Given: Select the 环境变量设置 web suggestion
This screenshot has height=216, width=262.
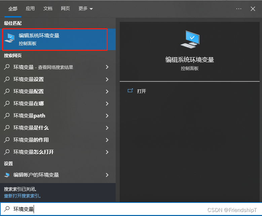Looking at the screenshot, I should [x=58, y=79].
